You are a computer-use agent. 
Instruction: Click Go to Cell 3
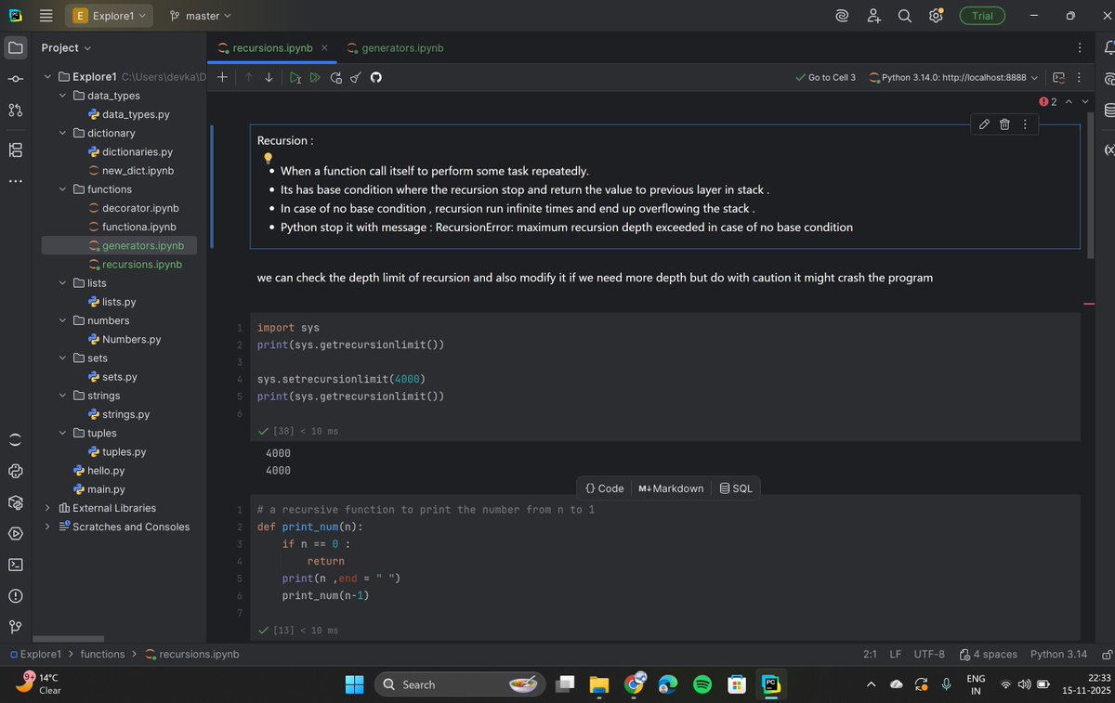click(825, 77)
